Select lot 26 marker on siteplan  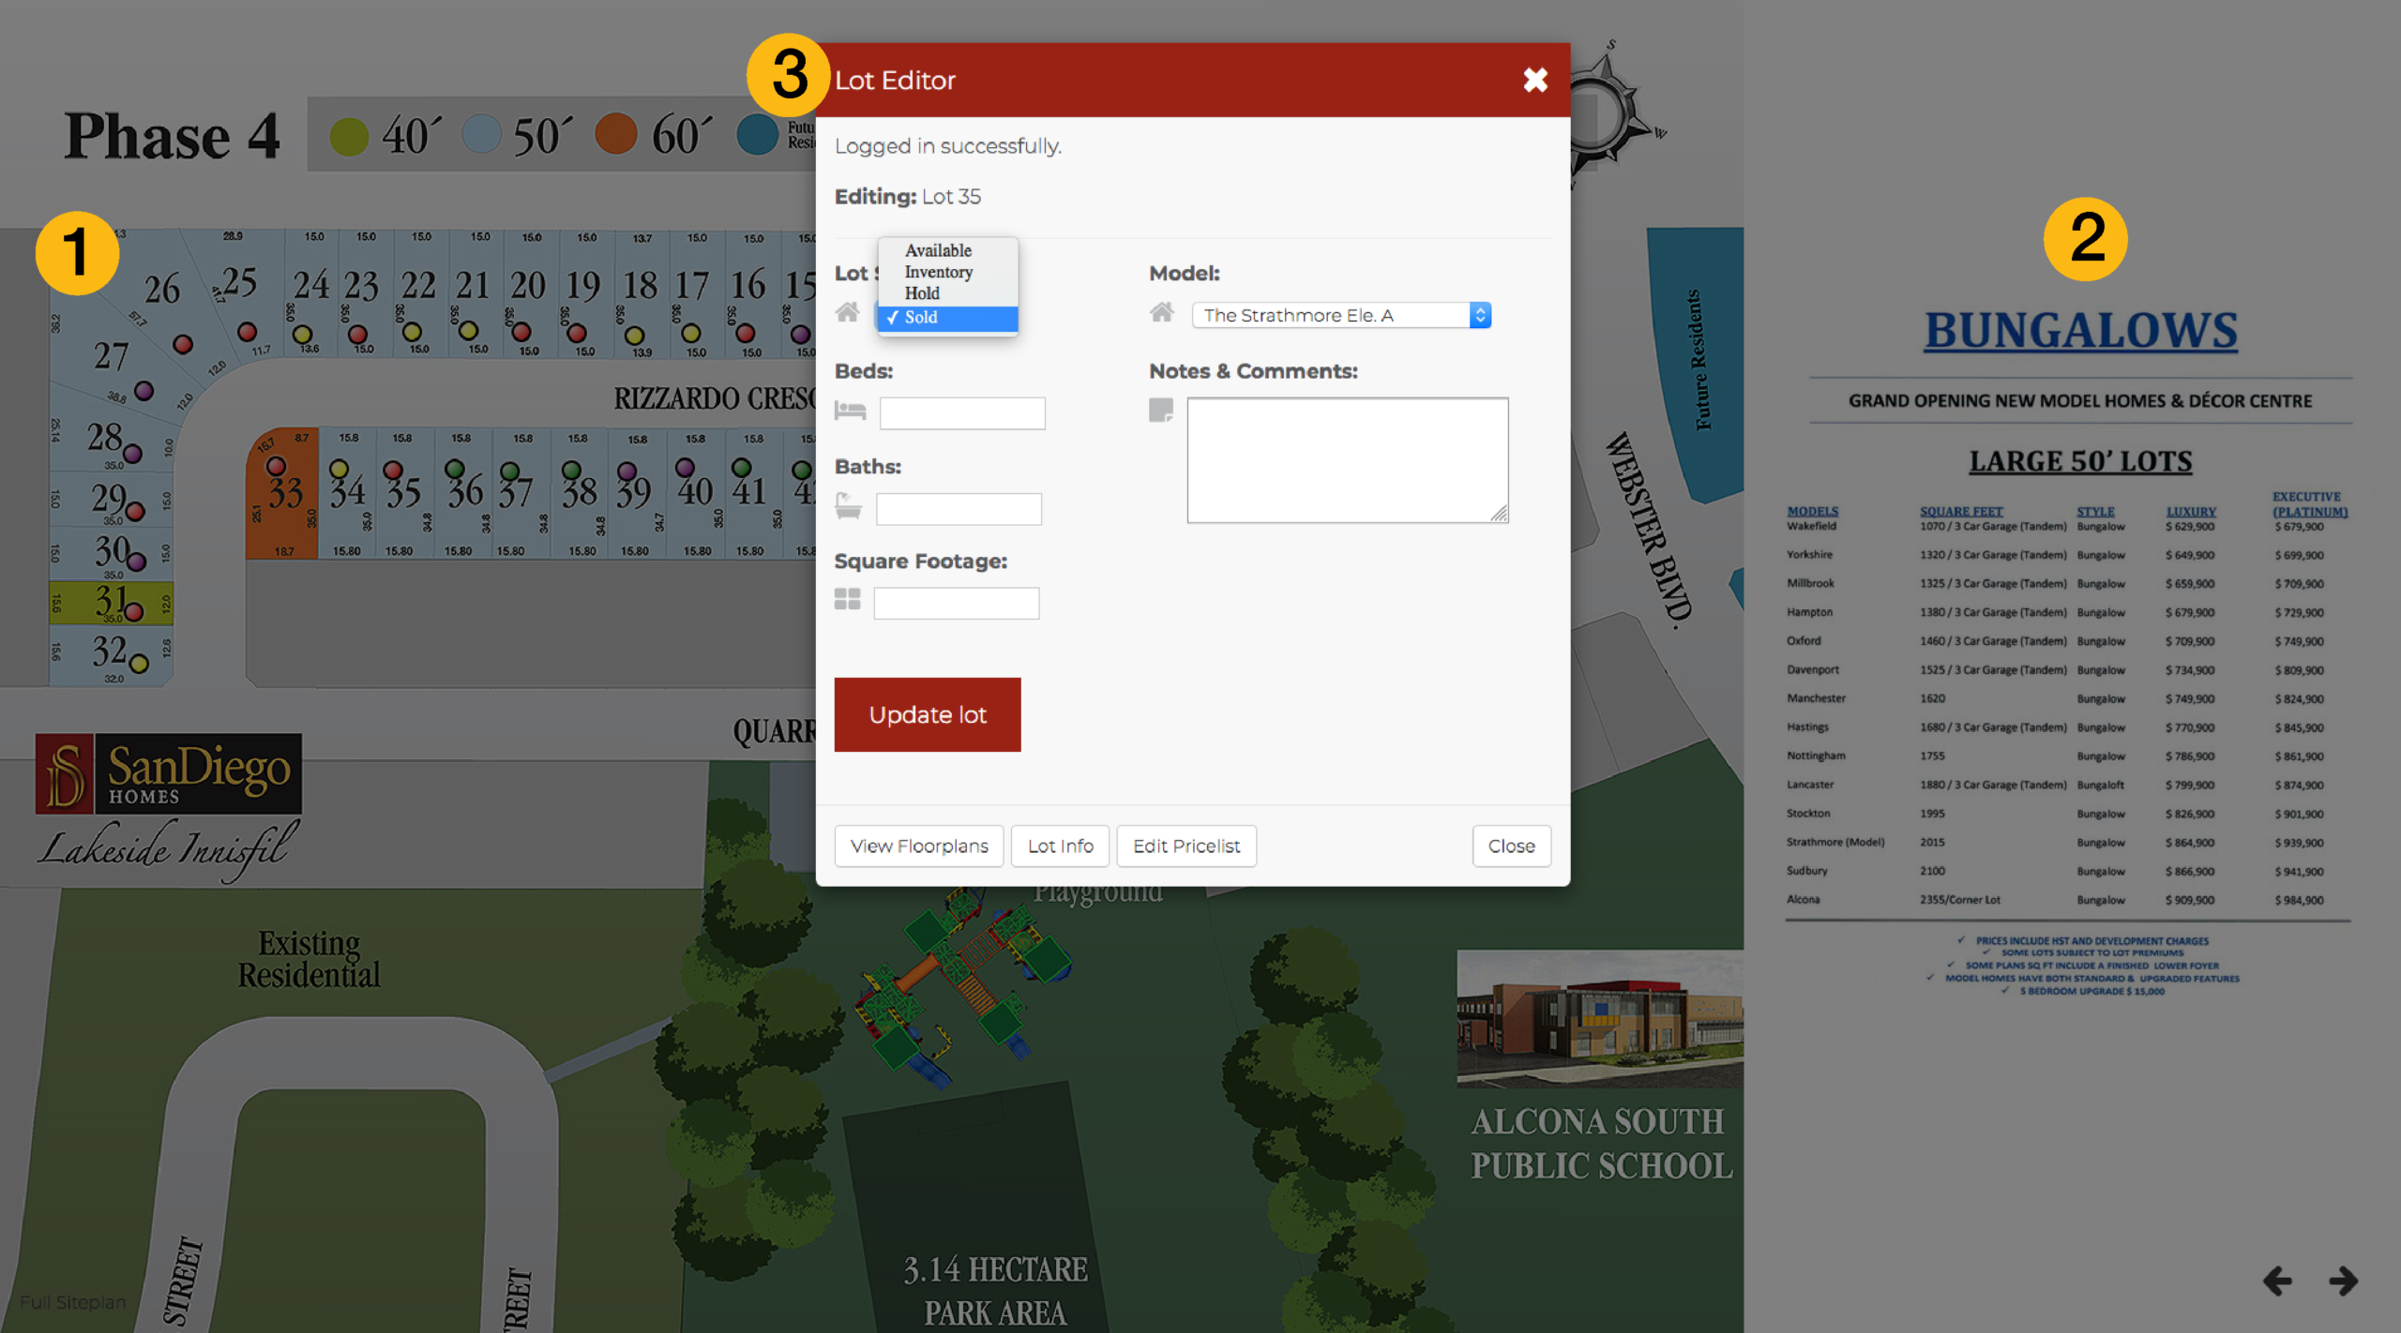(x=183, y=344)
